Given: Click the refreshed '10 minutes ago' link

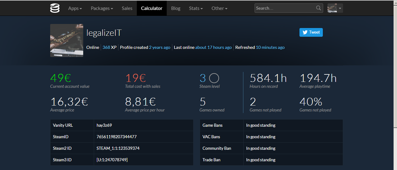Looking at the screenshot, I should [x=270, y=47].
